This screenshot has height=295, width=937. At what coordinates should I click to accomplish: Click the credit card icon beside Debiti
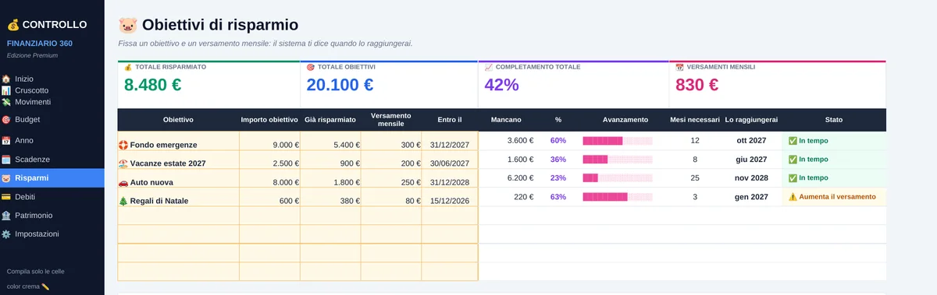pyautogui.click(x=6, y=197)
